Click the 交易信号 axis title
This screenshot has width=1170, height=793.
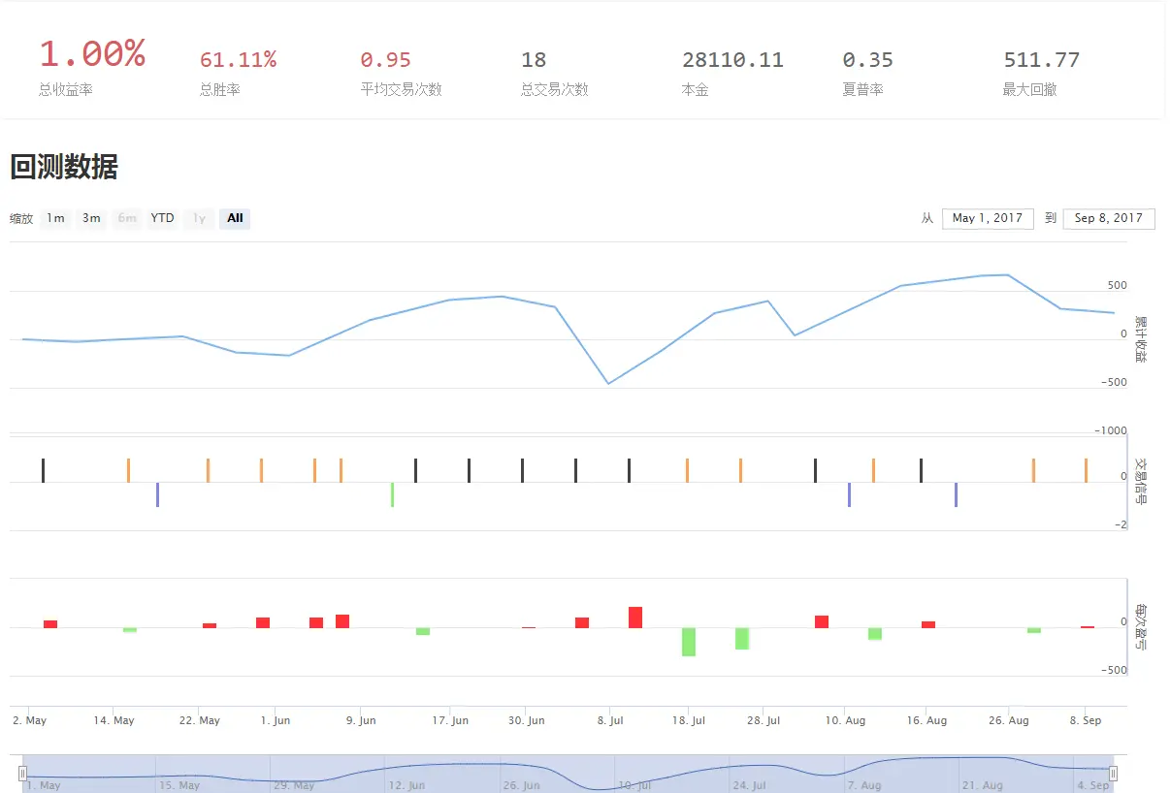[1141, 480]
